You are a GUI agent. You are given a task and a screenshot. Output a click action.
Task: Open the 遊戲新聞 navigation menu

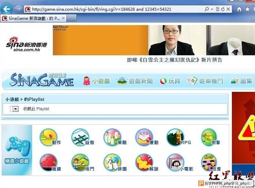click(x=135, y=81)
